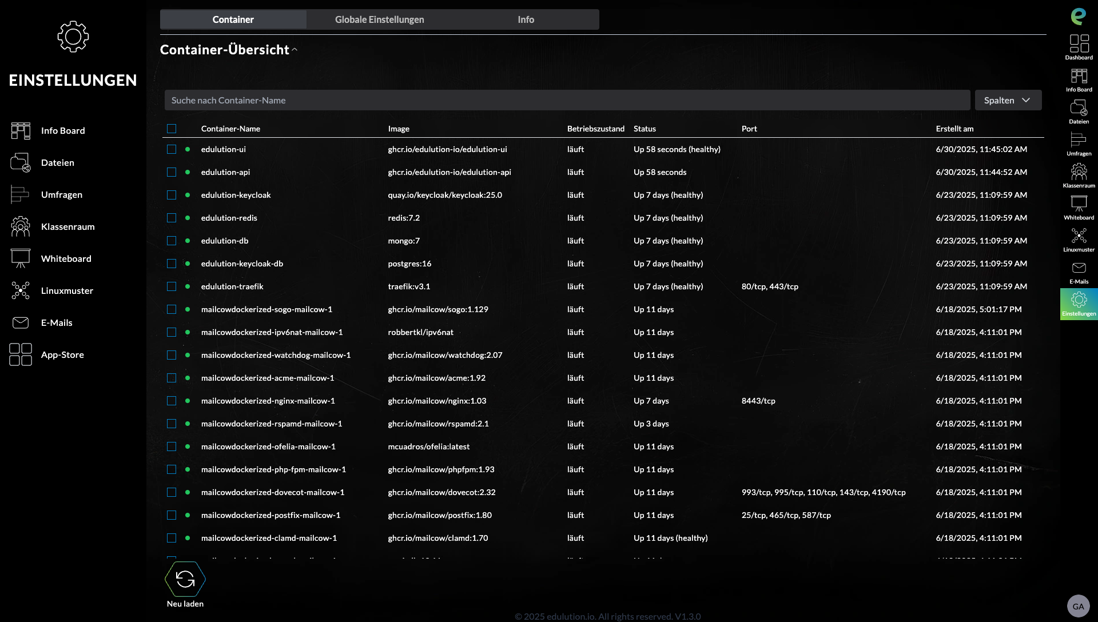Check the edulution-ui container checkbox
This screenshot has width=1098, height=622.
coord(172,149)
